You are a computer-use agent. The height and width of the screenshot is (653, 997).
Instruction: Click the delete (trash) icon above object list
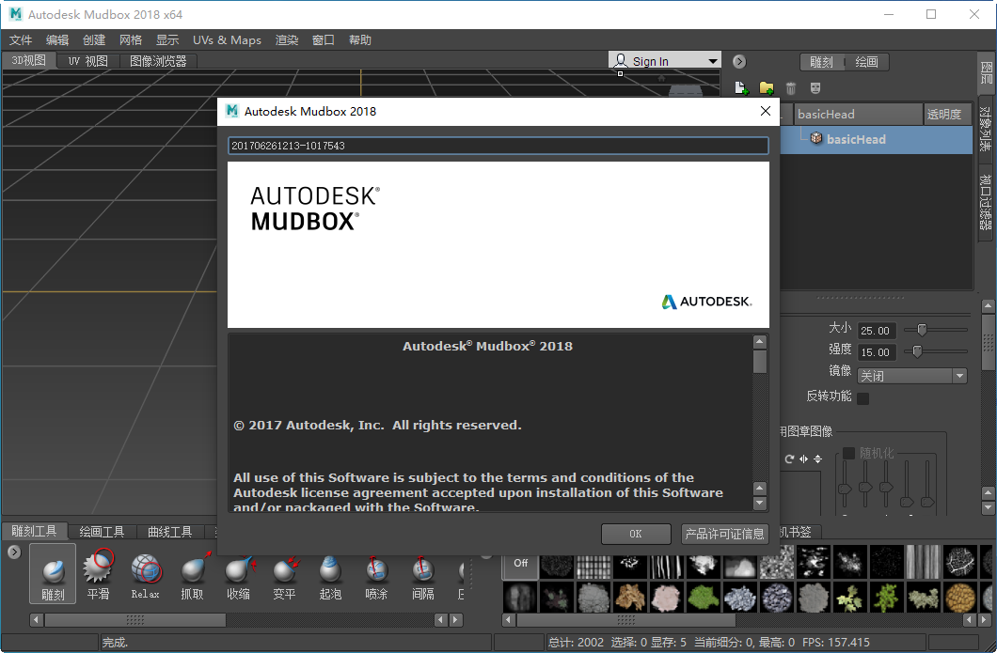tap(791, 87)
